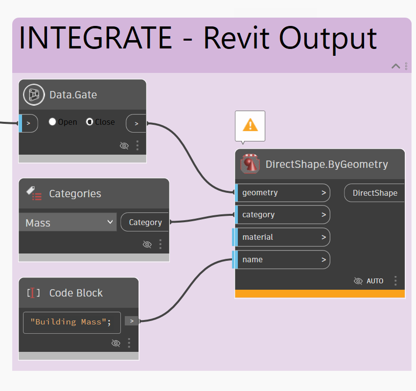Open DirectShape node three-dot menu
This screenshot has height=391, width=416.
[x=395, y=281]
